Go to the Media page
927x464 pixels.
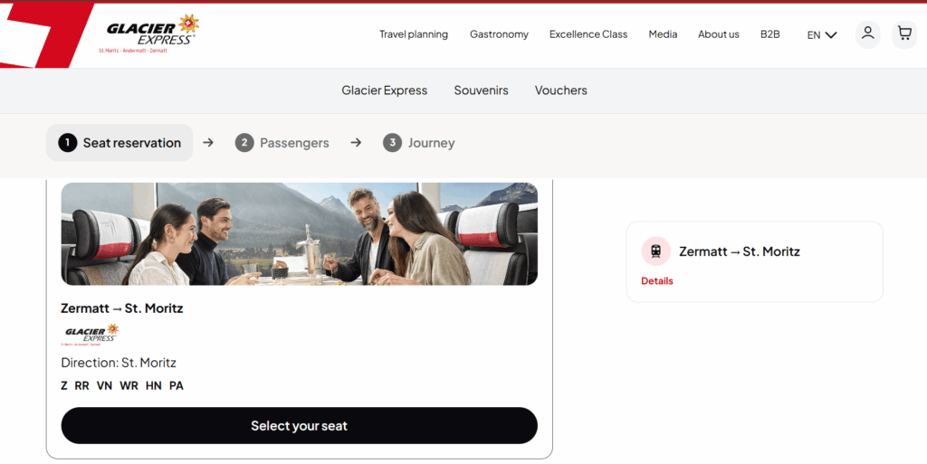pyautogui.click(x=663, y=34)
